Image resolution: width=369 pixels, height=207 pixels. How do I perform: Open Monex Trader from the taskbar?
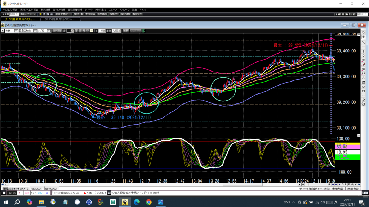(125, 202)
